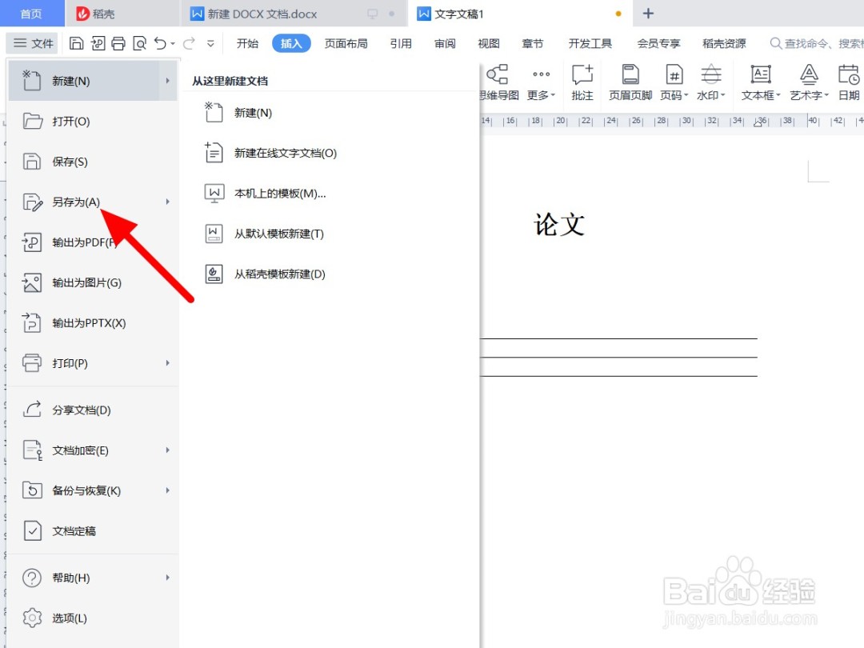Expand the 文档加密(E) submenu arrow
This screenshot has width=864, height=648.
click(167, 450)
